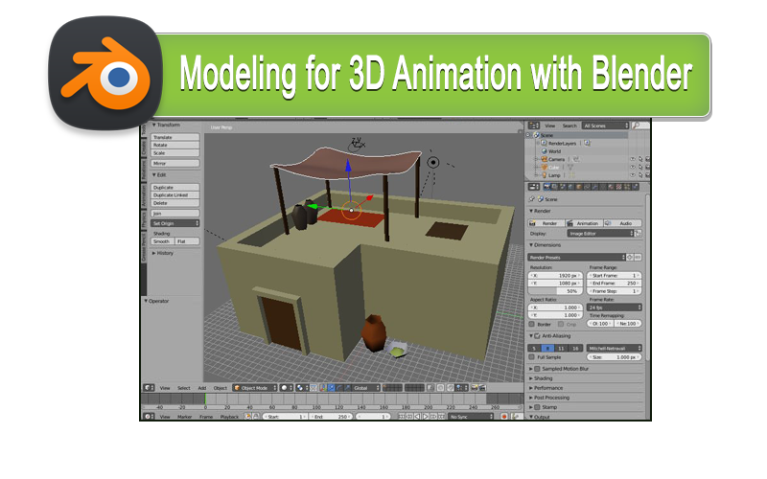This screenshot has width=767, height=479.
Task: Toggle the 3D manipulator widget icon
Action: 322,388
